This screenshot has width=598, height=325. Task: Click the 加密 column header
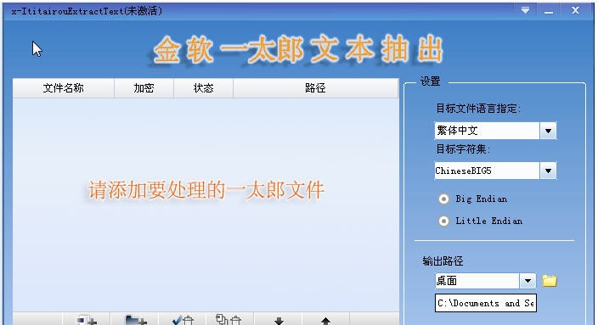tap(144, 88)
